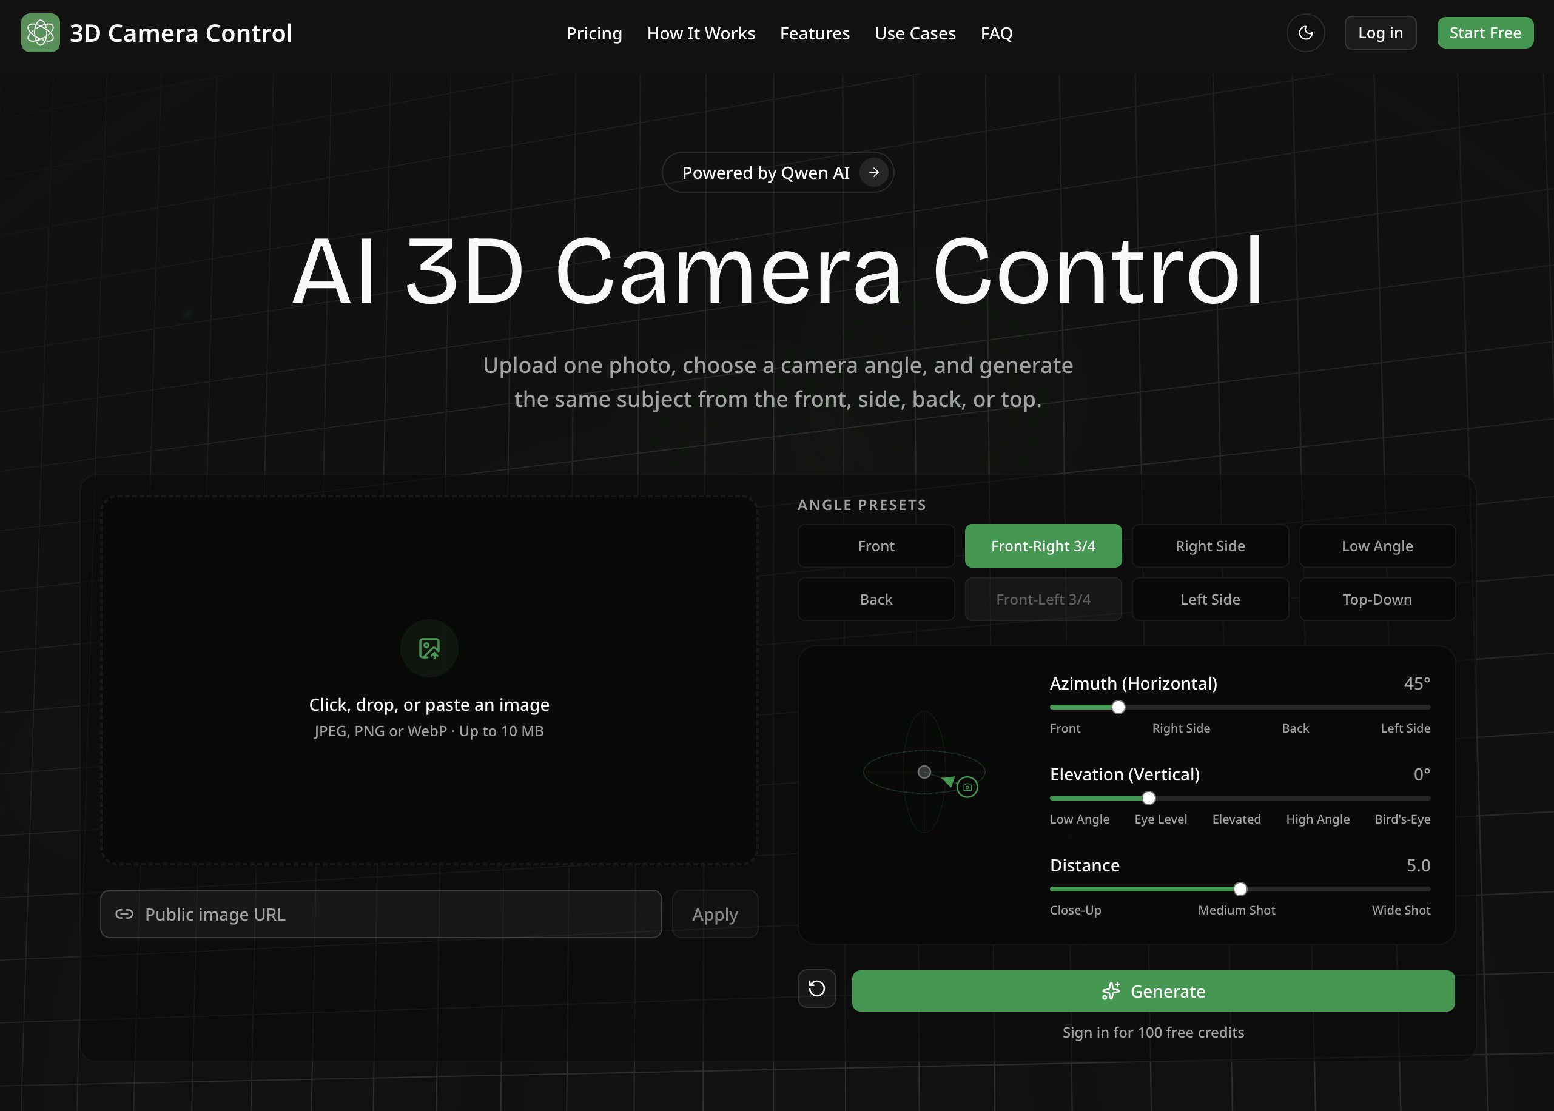1554x1111 pixels.
Task: Select the Left Side preset
Action: (1210, 599)
